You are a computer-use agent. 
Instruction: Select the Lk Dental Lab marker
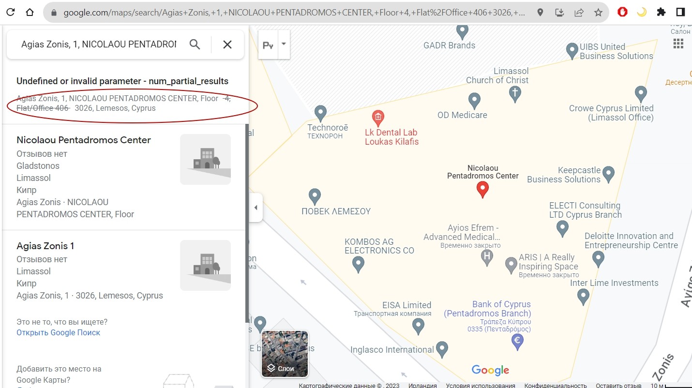tap(378, 117)
